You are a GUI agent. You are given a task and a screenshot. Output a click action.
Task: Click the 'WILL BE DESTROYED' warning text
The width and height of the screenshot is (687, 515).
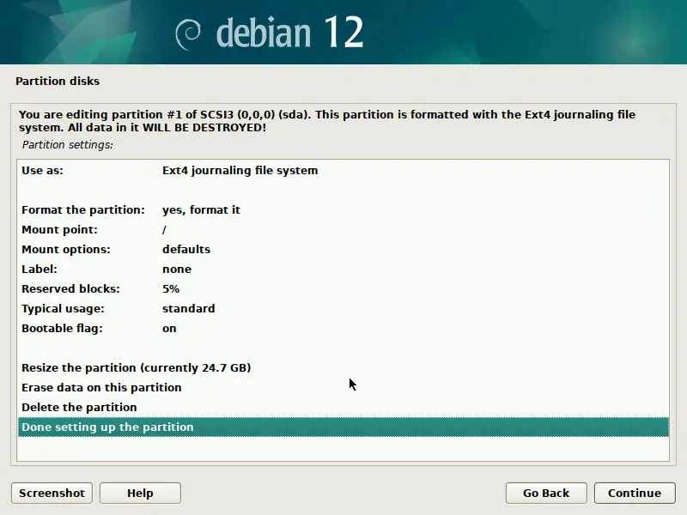pos(204,127)
